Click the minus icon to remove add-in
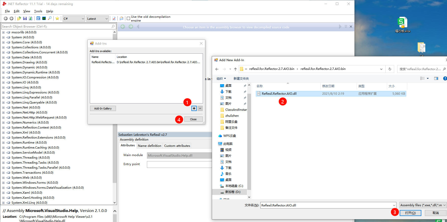 [200, 108]
